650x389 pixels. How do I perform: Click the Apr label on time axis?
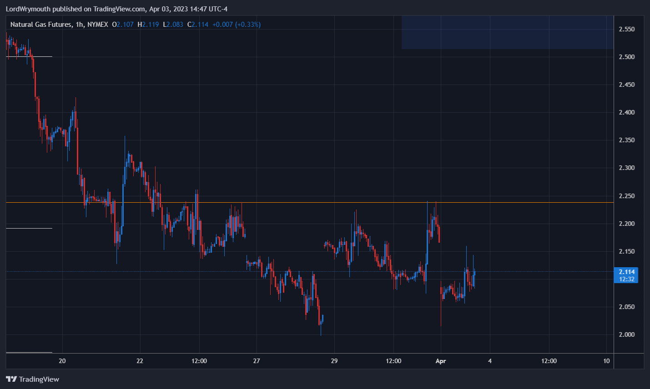coord(441,361)
